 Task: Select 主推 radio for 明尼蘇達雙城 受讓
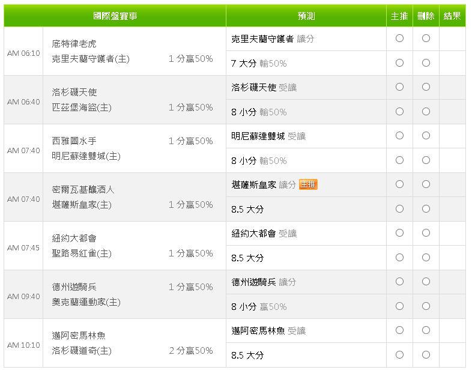399,136
